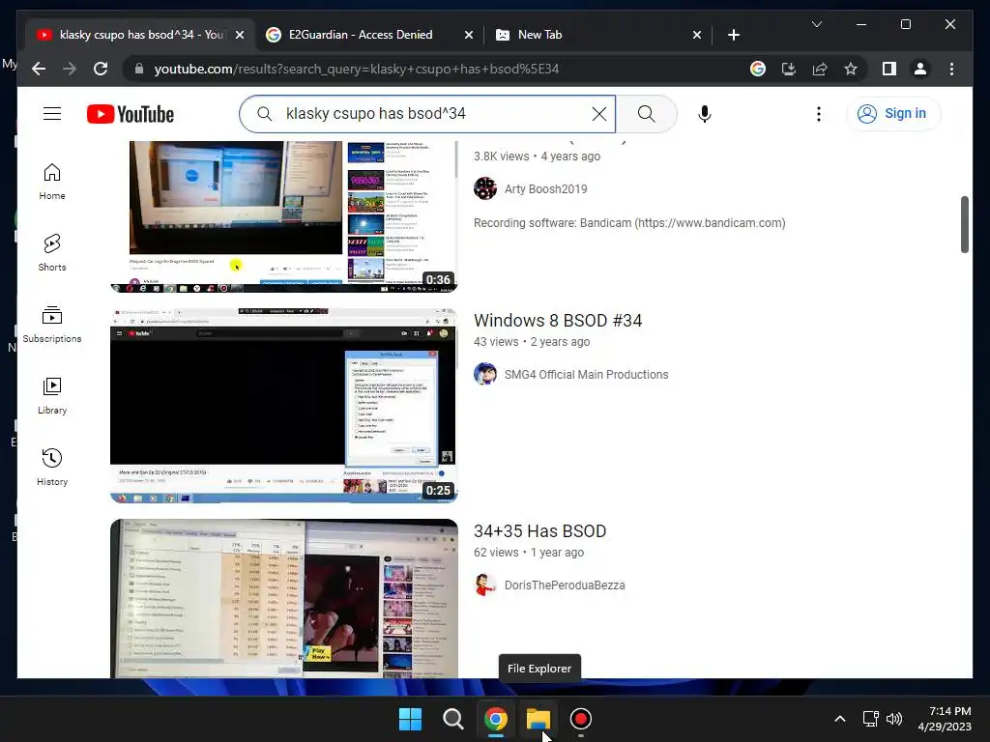Go to YouTube home via the logo

131,114
